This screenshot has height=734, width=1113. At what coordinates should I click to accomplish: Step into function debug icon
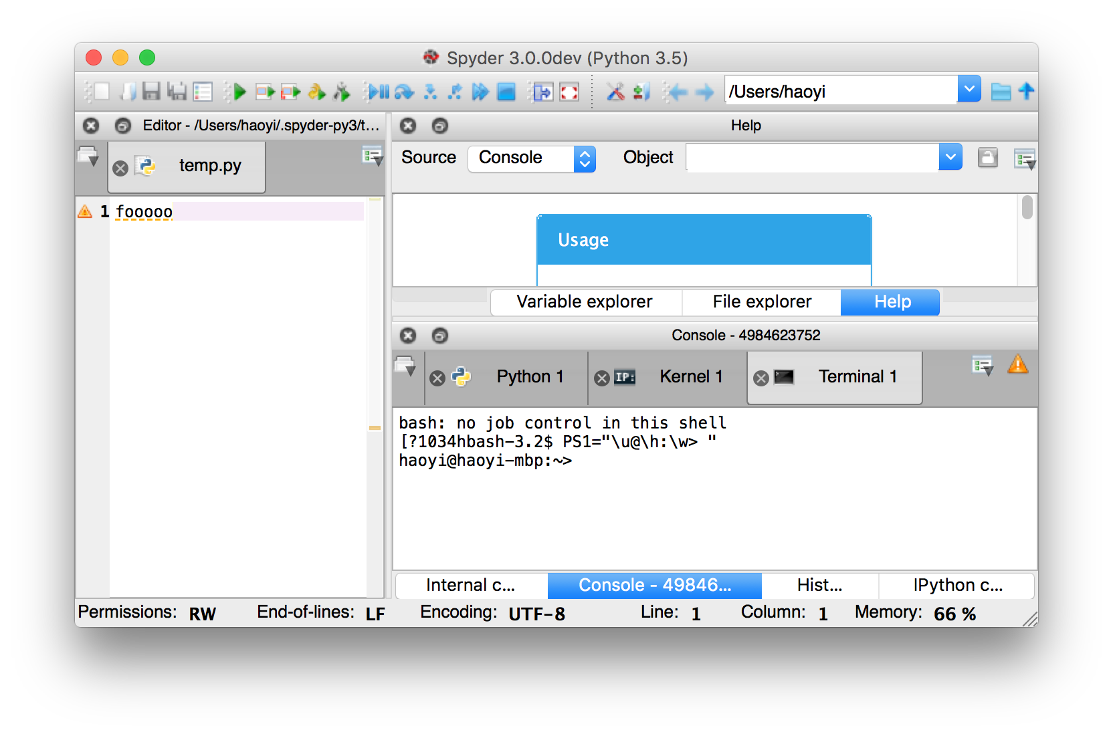click(x=430, y=92)
